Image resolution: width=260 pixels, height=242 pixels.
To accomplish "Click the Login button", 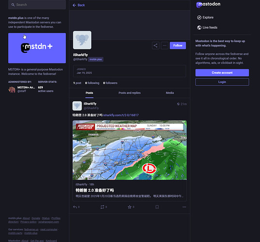I will pos(222,82).
